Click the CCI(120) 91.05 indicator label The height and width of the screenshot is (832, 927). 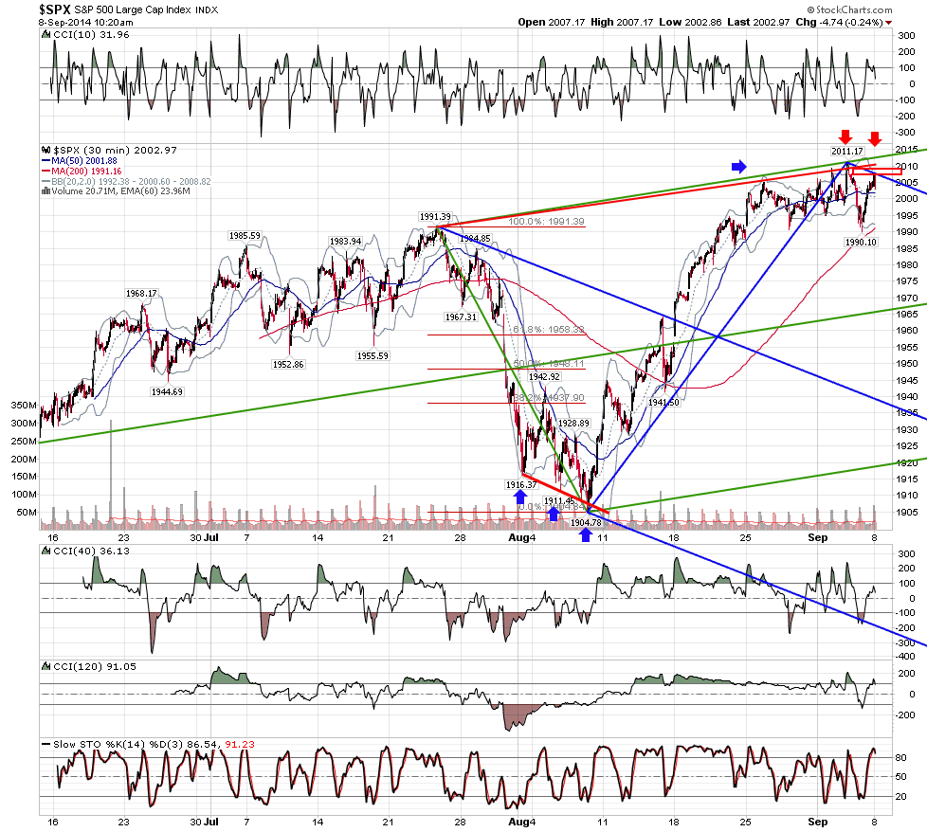95,666
